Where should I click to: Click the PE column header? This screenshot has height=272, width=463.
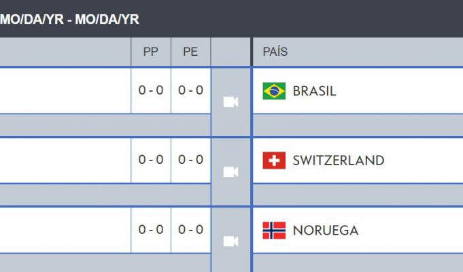point(190,52)
